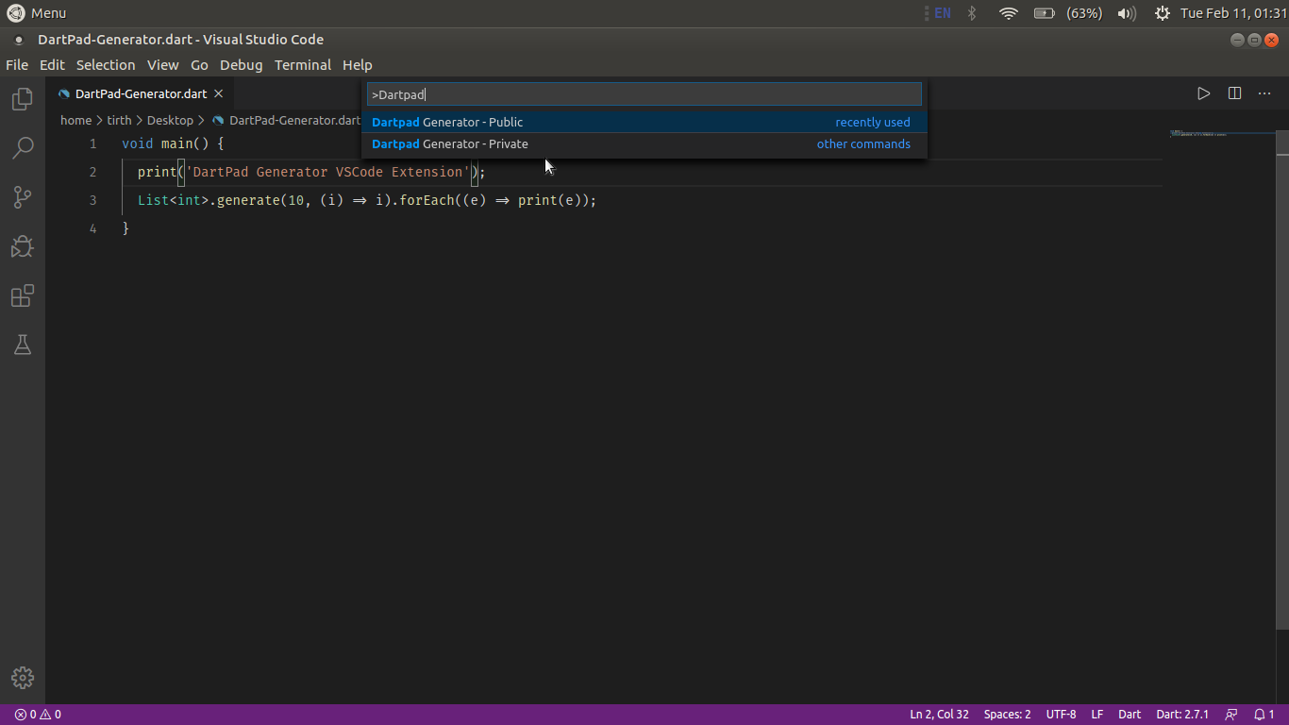
Task: Open the Debug menu
Action: [242, 65]
